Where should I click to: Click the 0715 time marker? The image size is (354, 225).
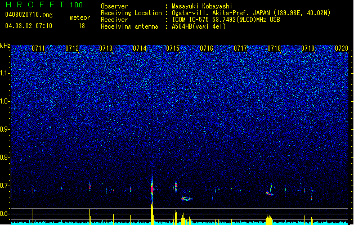coord(173,48)
